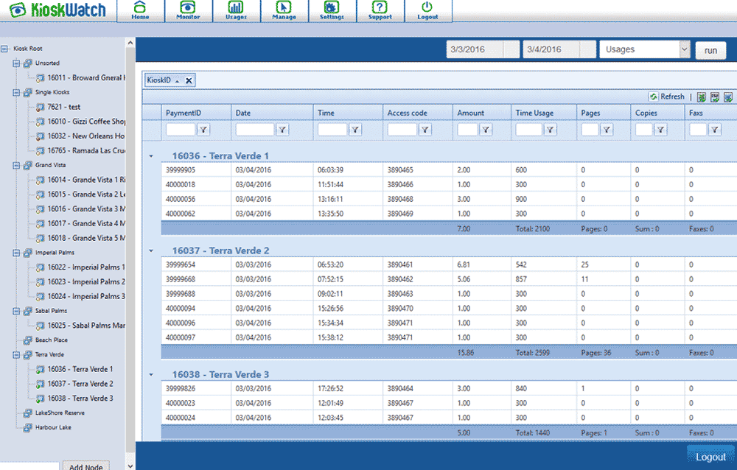Open filter funnel for Amount column
This screenshot has width=737, height=470.
click(486, 130)
